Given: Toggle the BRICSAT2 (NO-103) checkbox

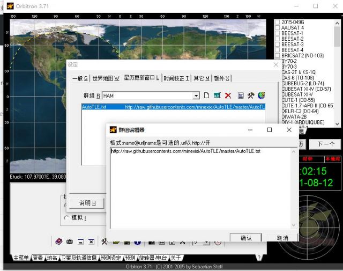Looking at the screenshot, I should [278, 55].
